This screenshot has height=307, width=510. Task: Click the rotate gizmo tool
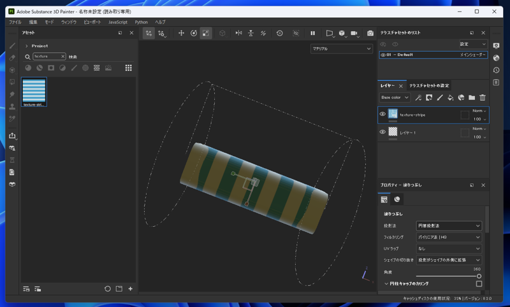194,33
